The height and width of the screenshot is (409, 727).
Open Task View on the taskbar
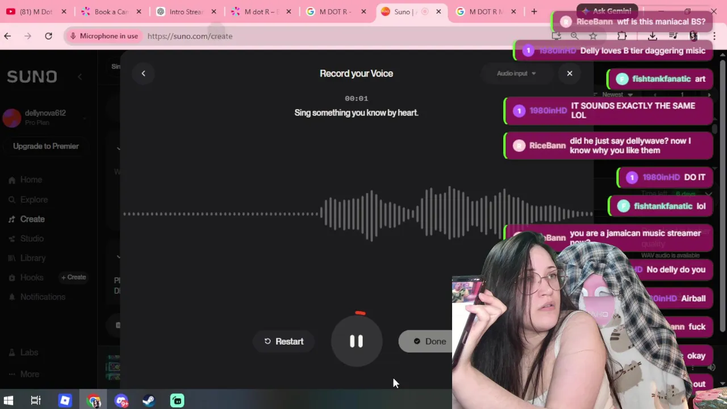[36, 400]
